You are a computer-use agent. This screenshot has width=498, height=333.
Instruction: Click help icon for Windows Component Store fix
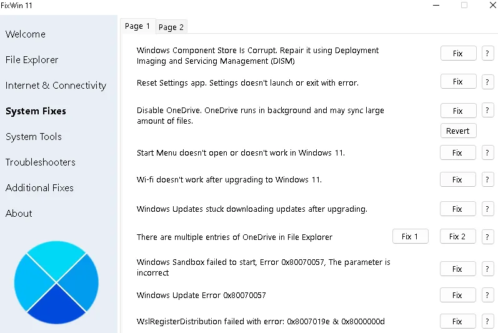tap(487, 53)
